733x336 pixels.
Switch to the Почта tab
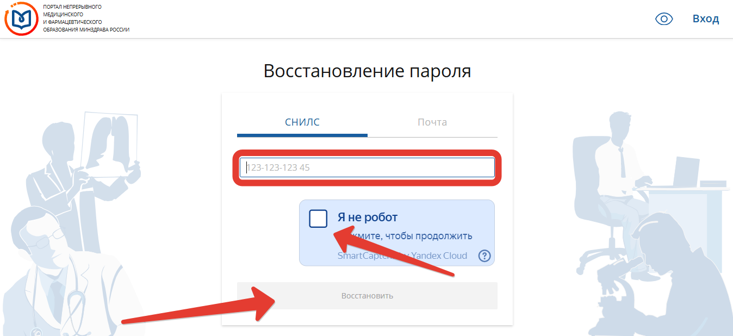pyautogui.click(x=432, y=122)
